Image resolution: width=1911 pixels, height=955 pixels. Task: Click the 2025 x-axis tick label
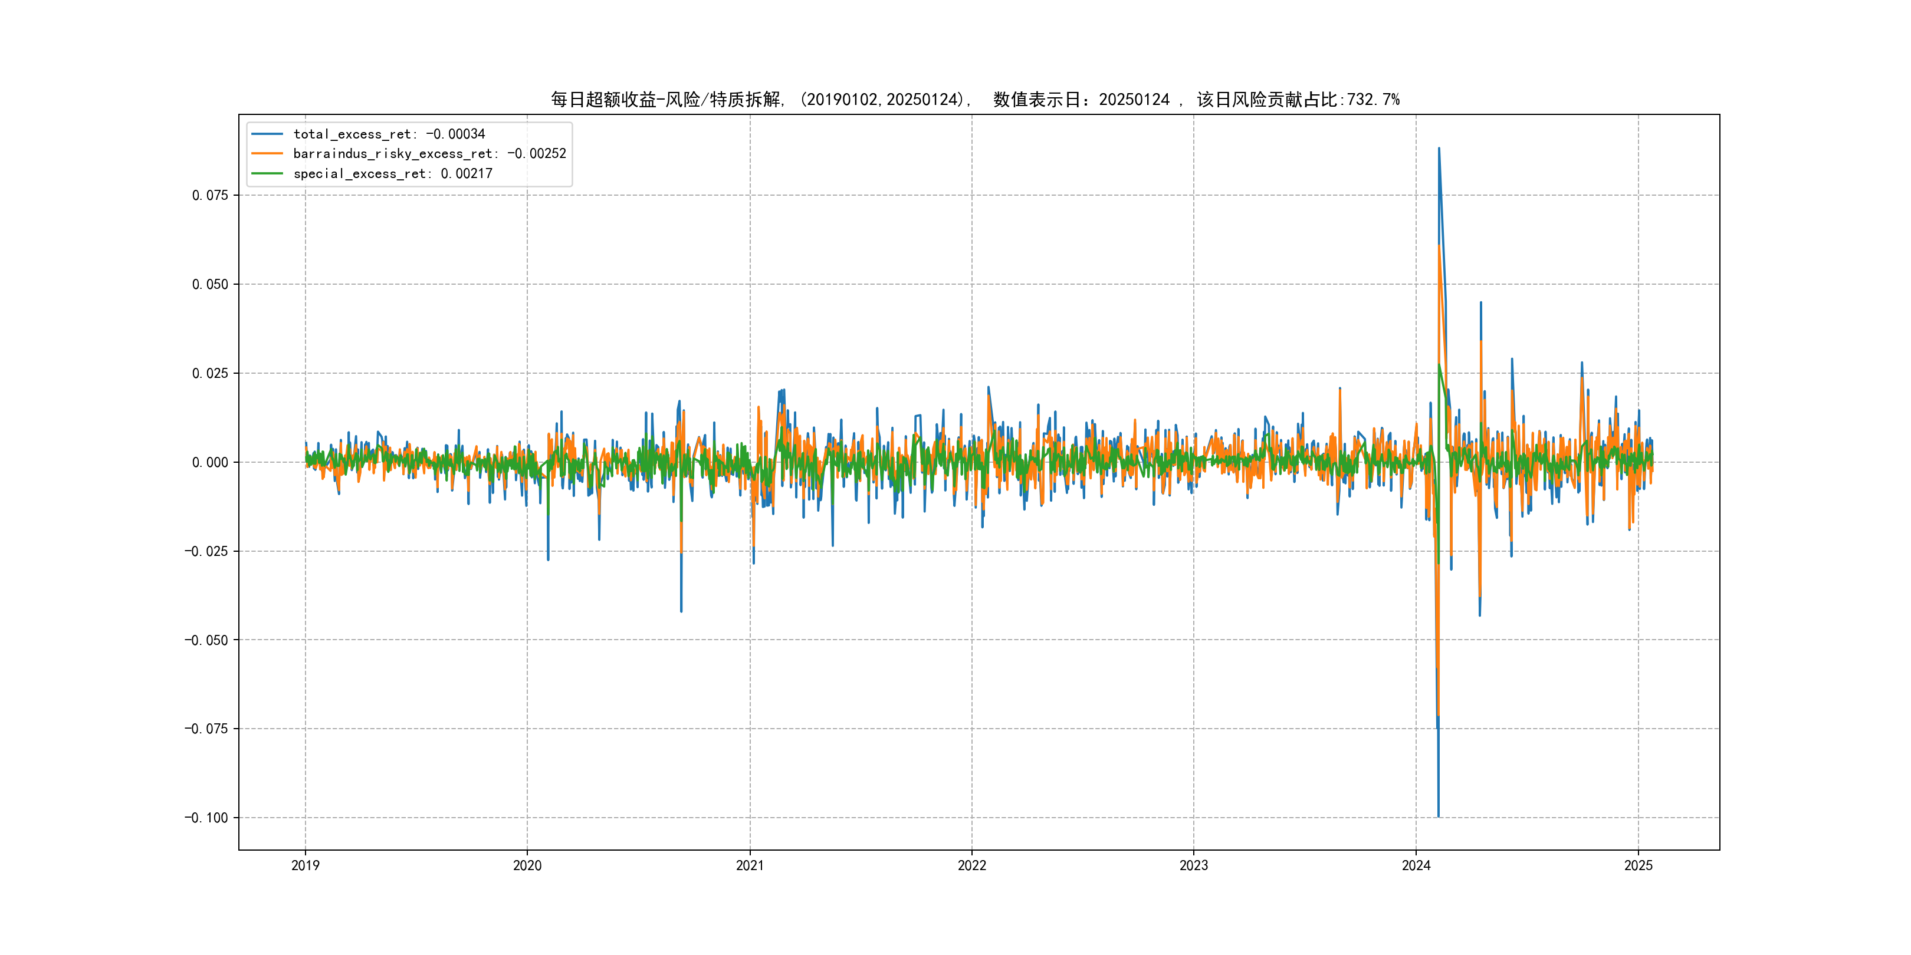[1639, 865]
